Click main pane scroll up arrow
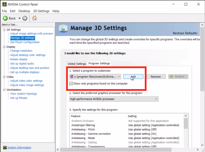 tap(202, 25)
